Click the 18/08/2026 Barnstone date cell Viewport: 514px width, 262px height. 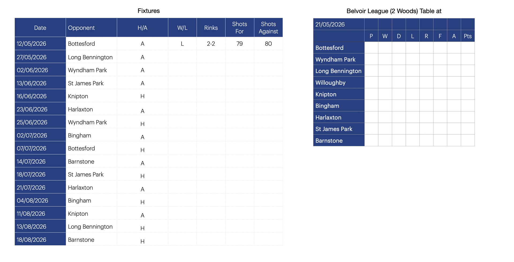click(40, 240)
